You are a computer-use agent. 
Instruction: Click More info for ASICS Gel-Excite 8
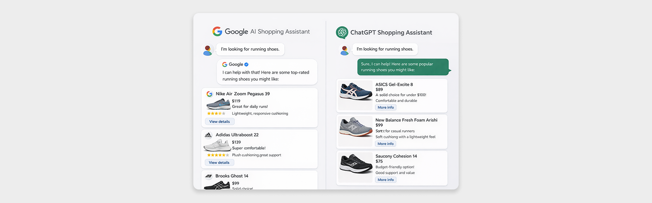click(x=385, y=107)
